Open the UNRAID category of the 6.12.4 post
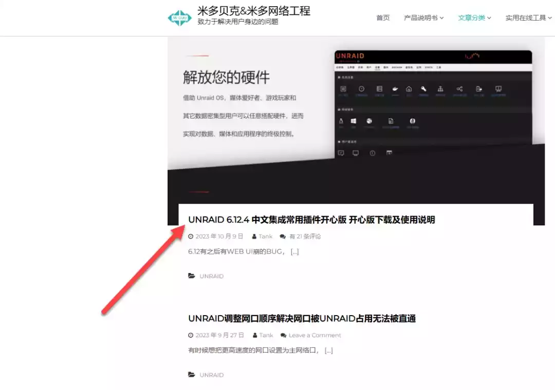This screenshot has height=390, width=555. click(211, 276)
